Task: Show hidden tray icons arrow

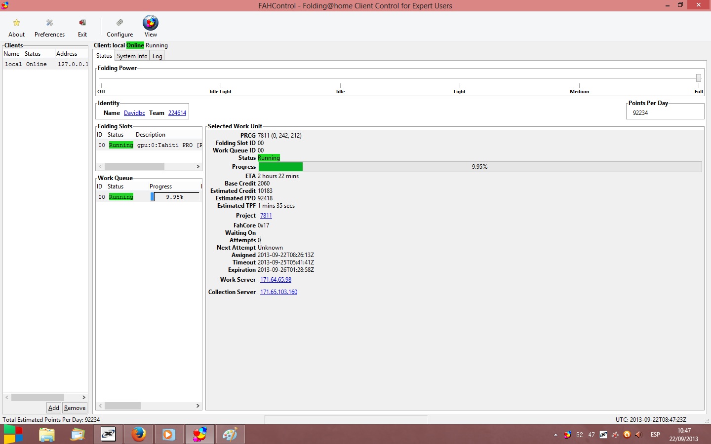Action: point(555,435)
